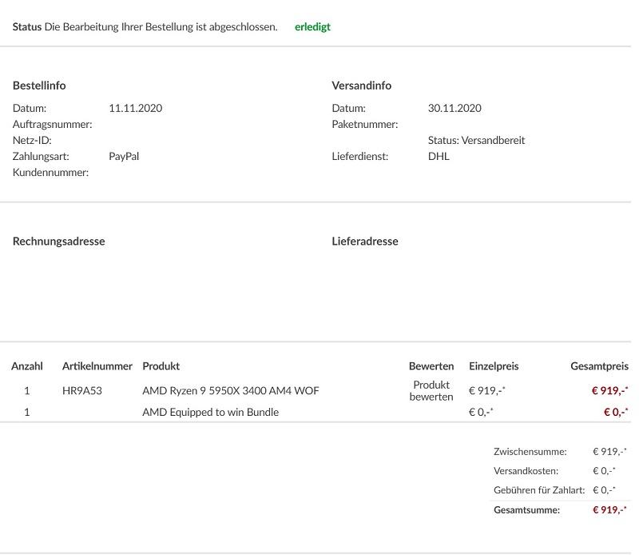The image size is (639, 555).
Task: Open the AMD Ryzen 9 5950X product
Action: 230,391
